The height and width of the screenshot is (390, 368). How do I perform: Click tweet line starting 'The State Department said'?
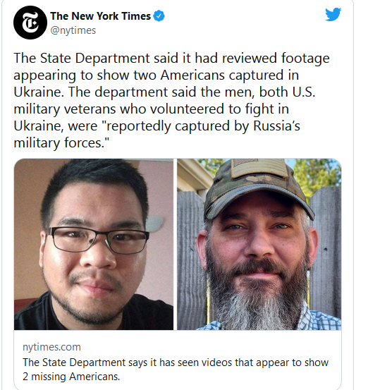click(171, 59)
